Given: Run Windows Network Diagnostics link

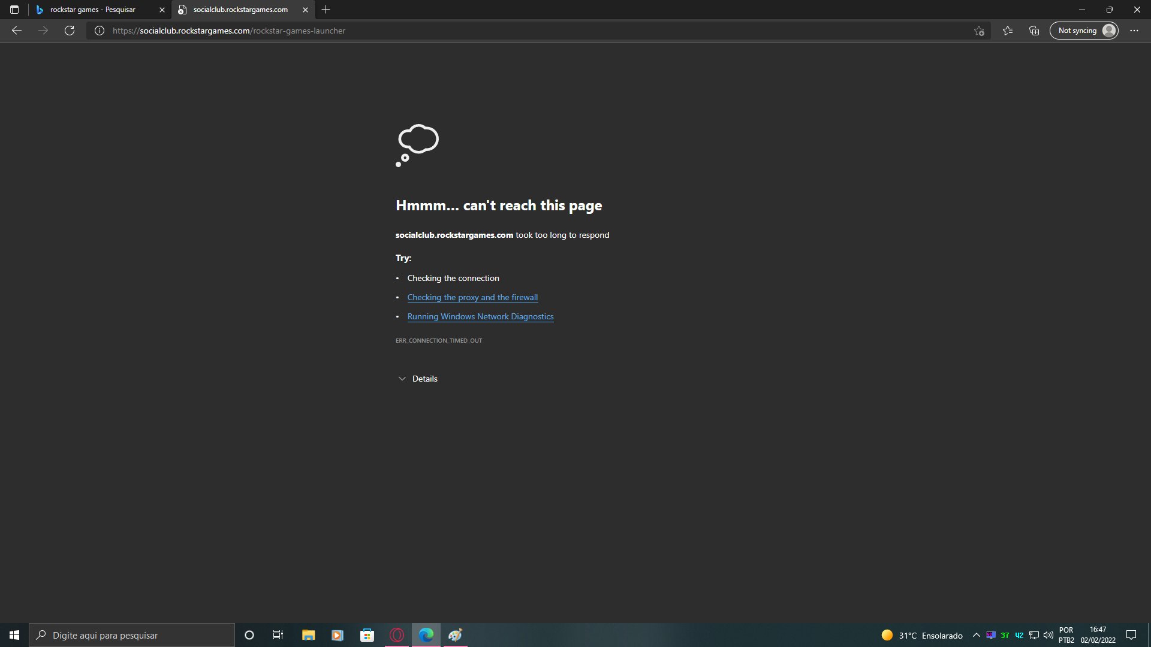Looking at the screenshot, I should (x=480, y=316).
